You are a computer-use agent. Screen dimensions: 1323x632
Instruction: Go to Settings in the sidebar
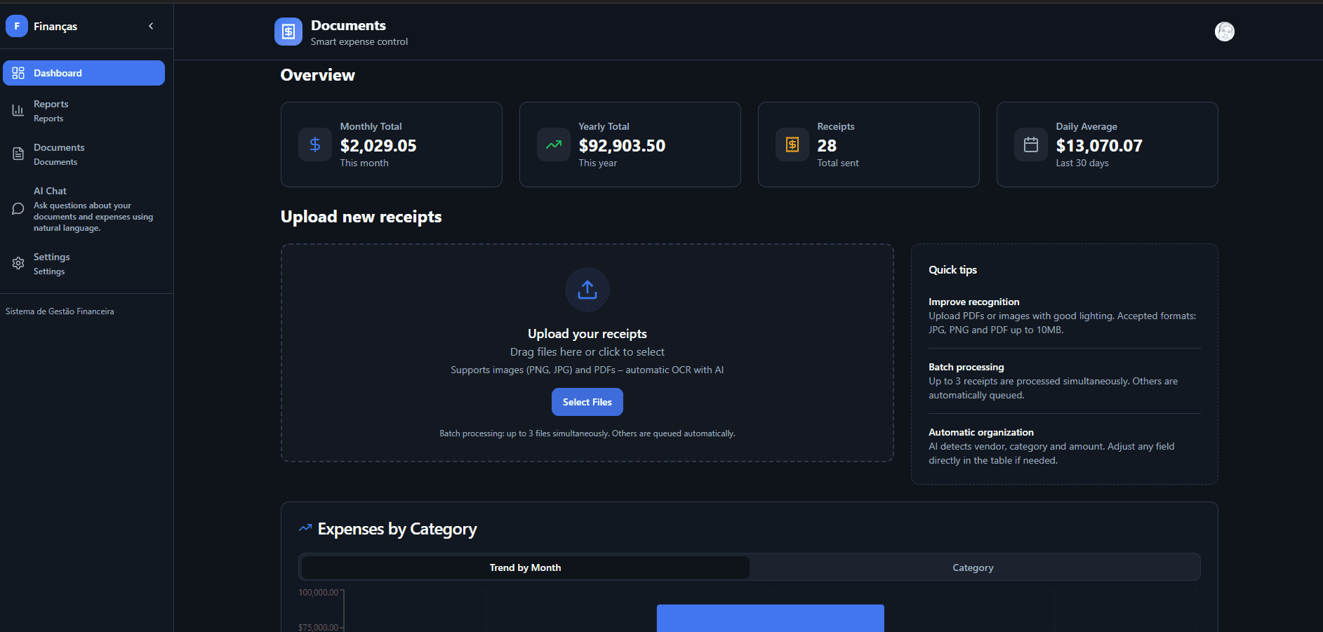pyautogui.click(x=52, y=263)
